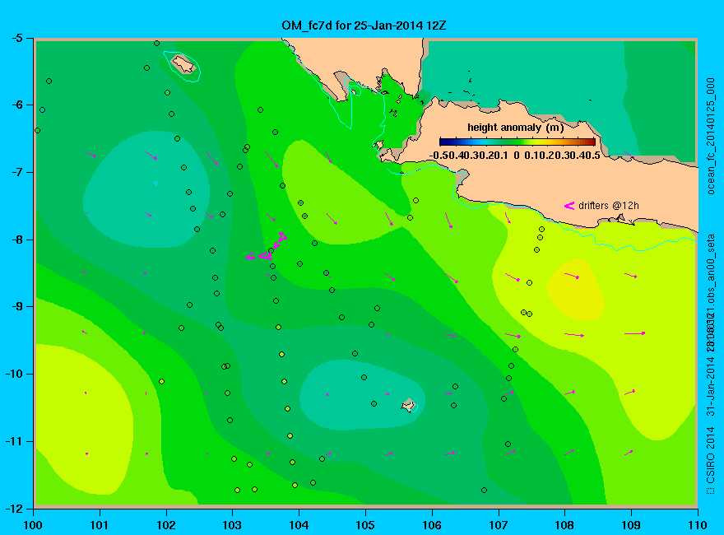Image resolution: width=724 pixels, height=535 pixels.
Task: Click x-axis tick label 103
Action: tap(232, 525)
